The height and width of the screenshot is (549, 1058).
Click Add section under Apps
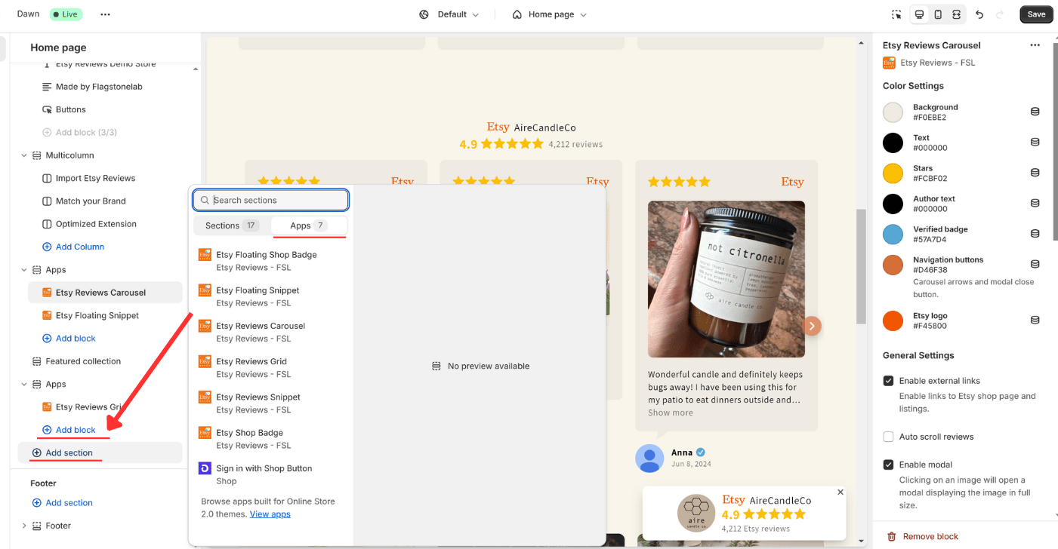pyautogui.click(x=100, y=452)
